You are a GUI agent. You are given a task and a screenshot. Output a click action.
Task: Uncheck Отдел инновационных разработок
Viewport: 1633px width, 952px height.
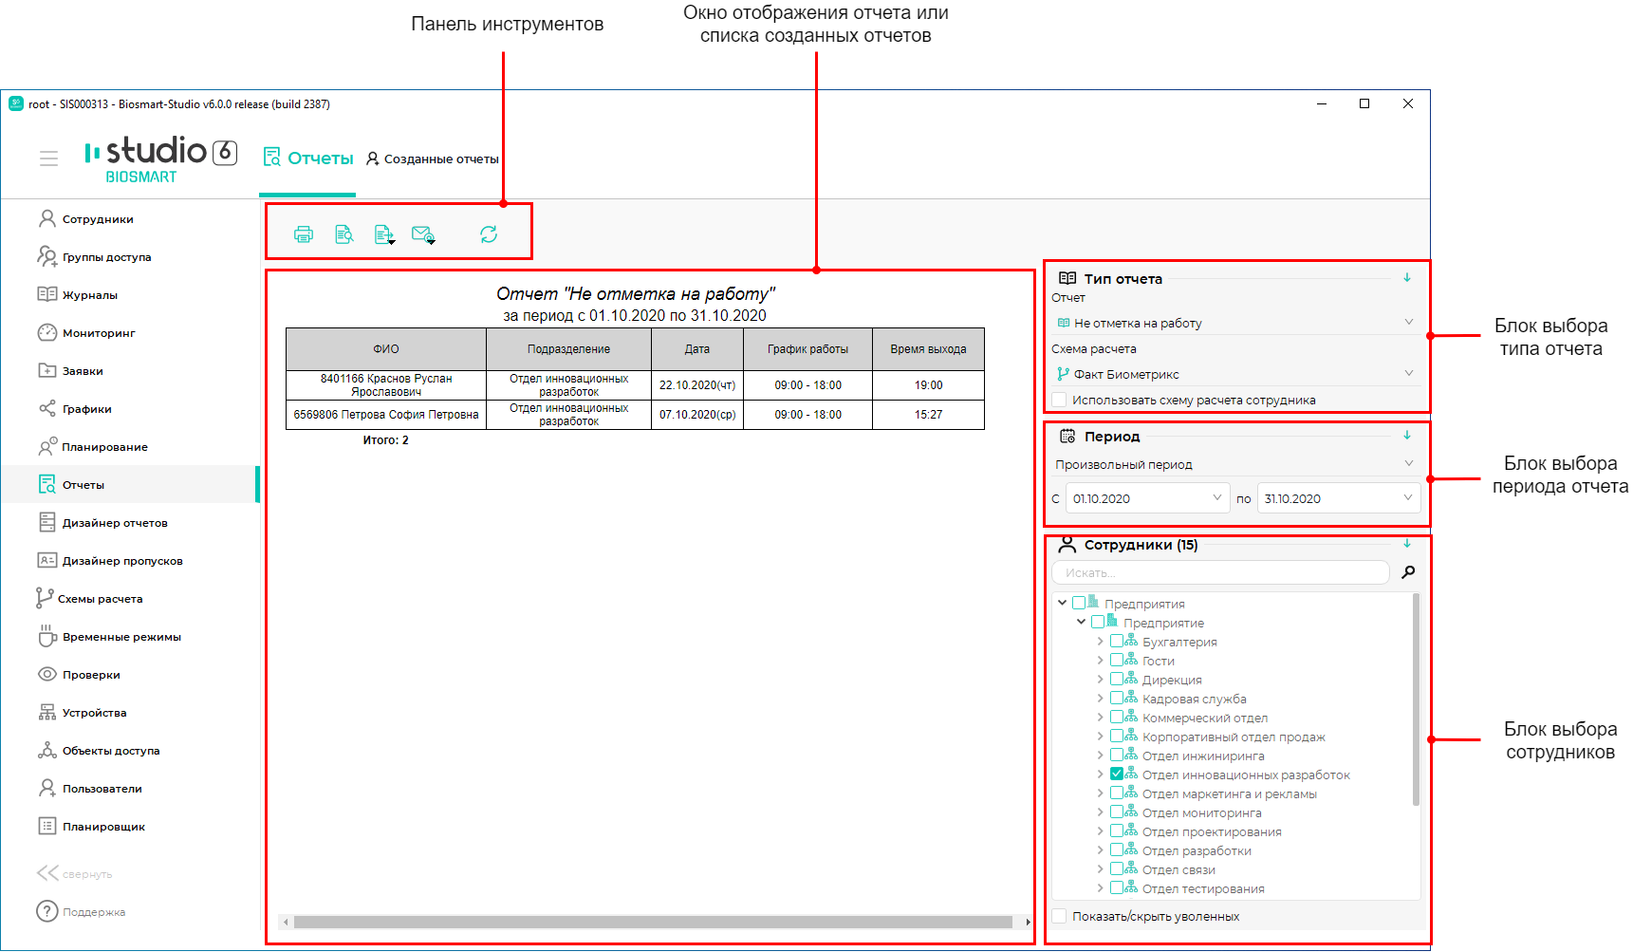click(x=1117, y=775)
